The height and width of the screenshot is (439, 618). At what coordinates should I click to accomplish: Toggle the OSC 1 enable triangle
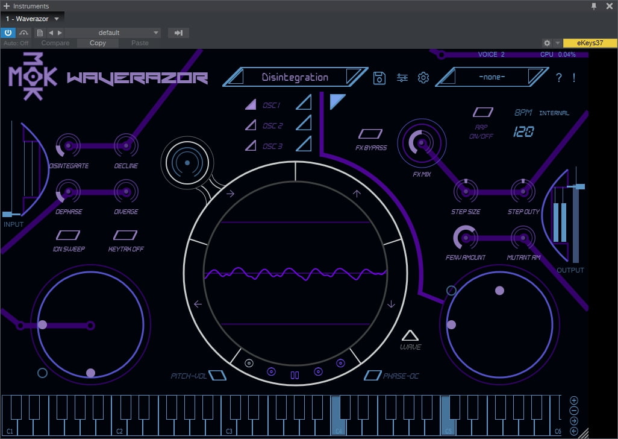251,104
